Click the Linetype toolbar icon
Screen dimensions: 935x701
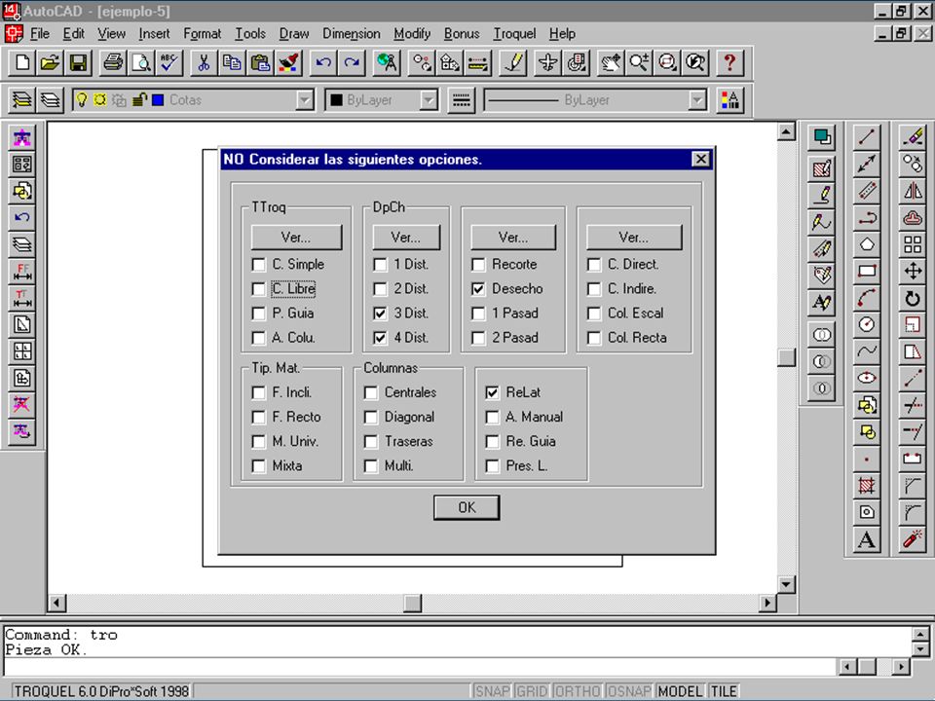point(462,99)
